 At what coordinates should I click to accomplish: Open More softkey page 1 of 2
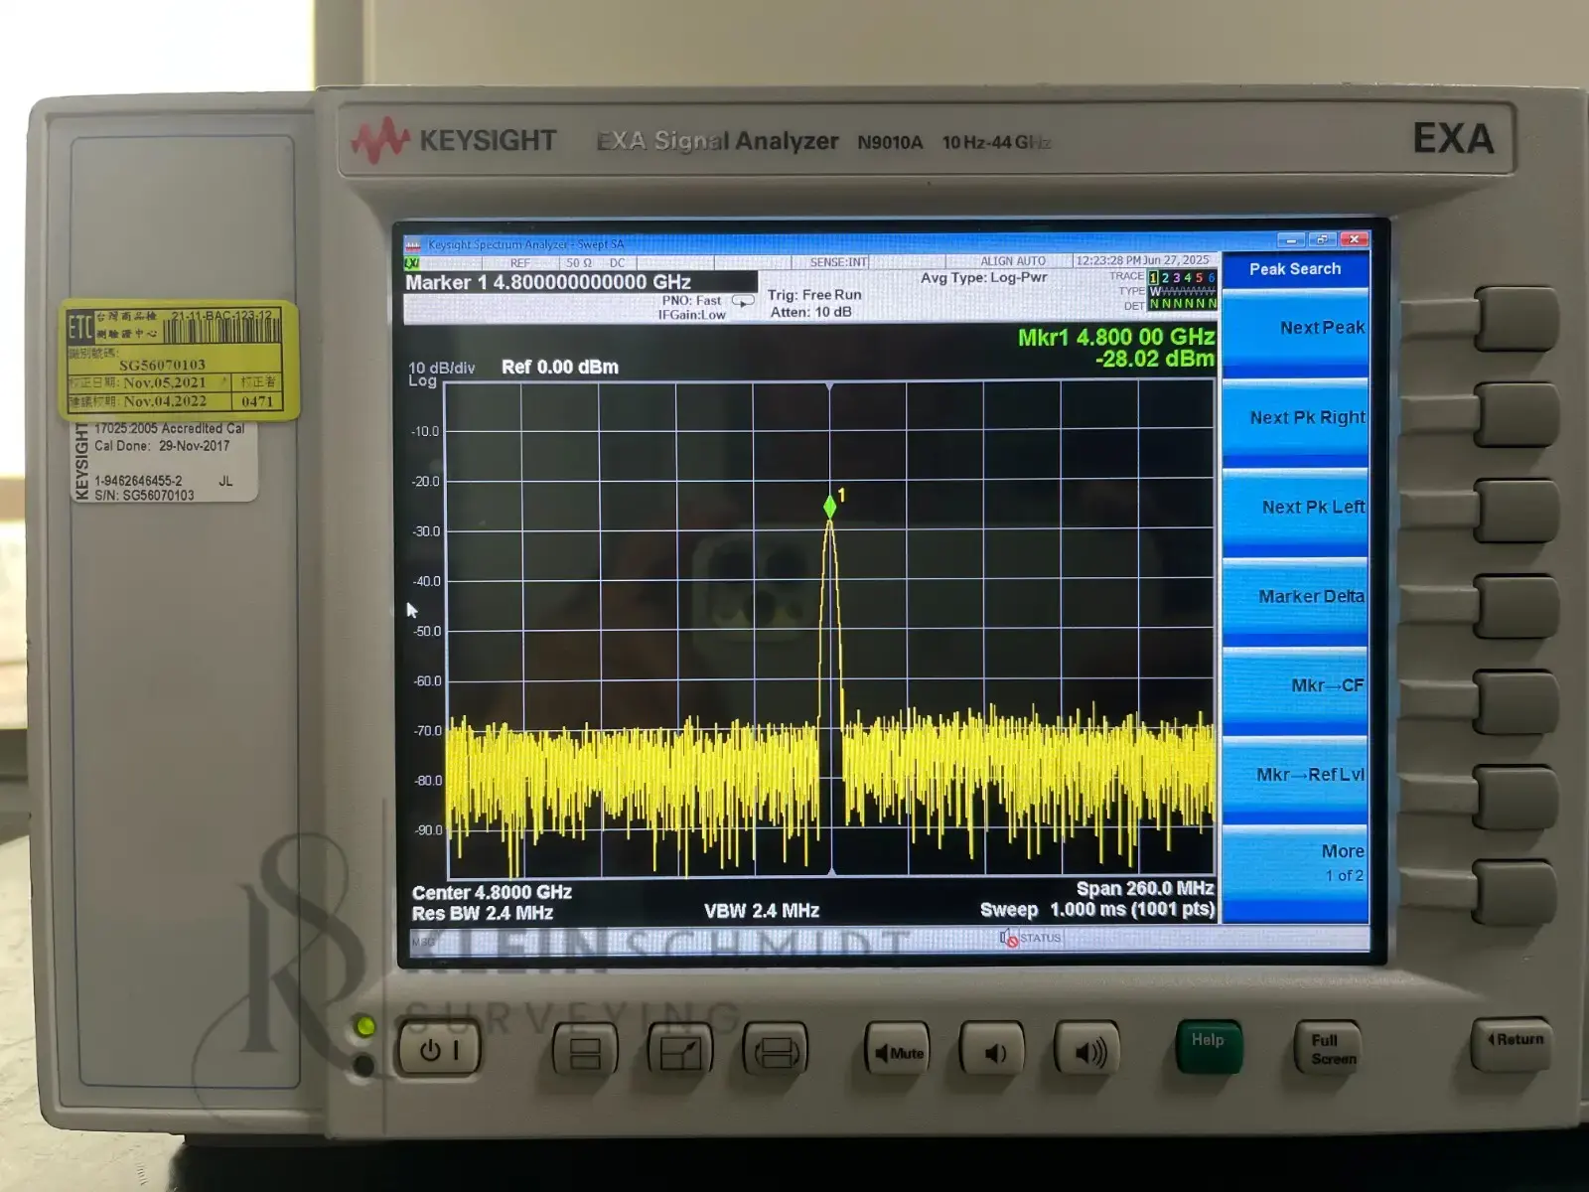point(1295,862)
